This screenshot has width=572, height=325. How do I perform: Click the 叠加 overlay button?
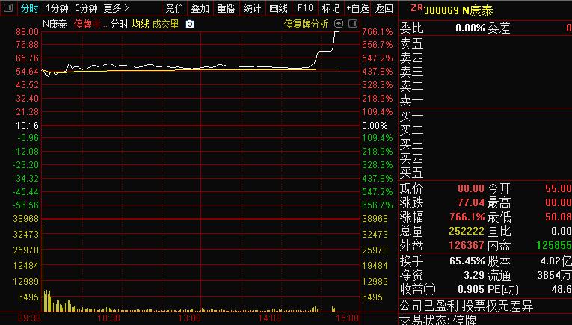[x=200, y=8]
